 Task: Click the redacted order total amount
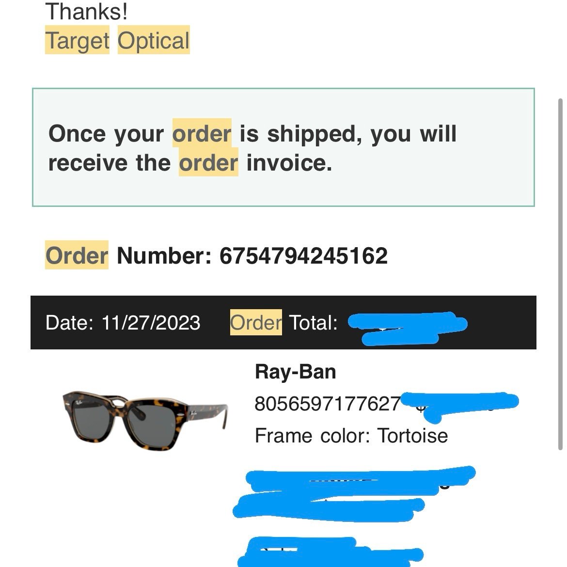click(x=407, y=328)
